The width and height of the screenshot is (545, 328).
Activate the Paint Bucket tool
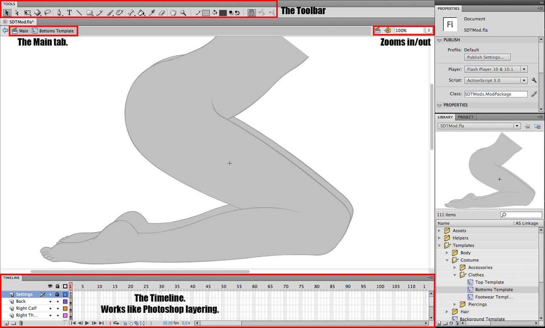[142, 13]
